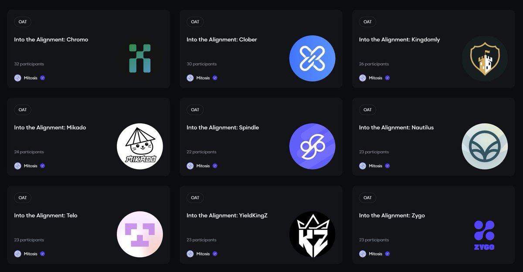The image size is (523, 272).
Task: Click the Telo pink face logo
Action: pyautogui.click(x=140, y=235)
